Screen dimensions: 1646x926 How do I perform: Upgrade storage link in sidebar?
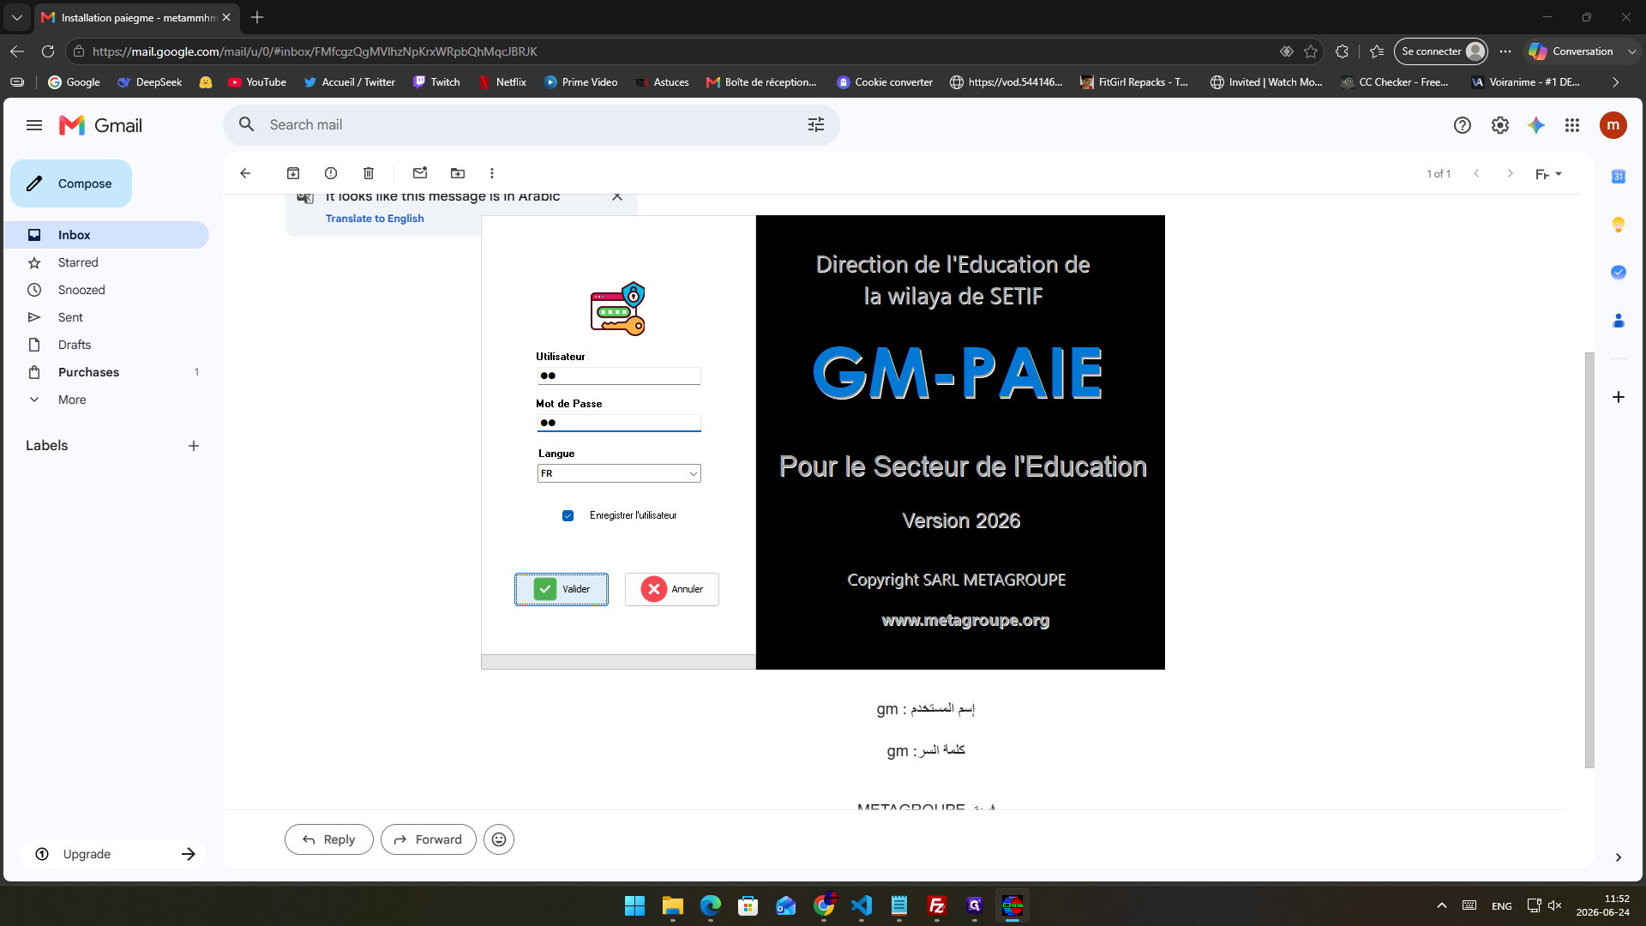pyautogui.click(x=113, y=854)
